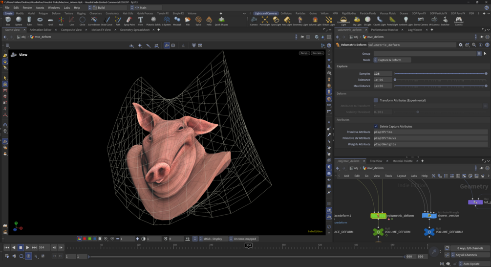The image size is (491, 267).
Task: Click the slower_version Attribute Wrangle node
Action: pyautogui.click(x=429, y=216)
